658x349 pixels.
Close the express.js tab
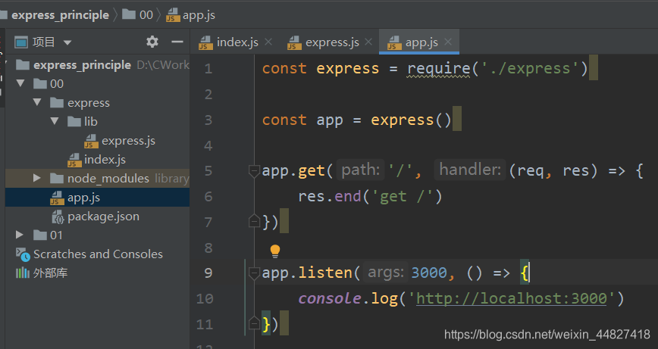pos(368,42)
